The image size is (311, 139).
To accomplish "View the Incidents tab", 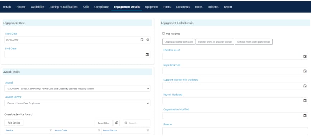I will (x=213, y=7).
